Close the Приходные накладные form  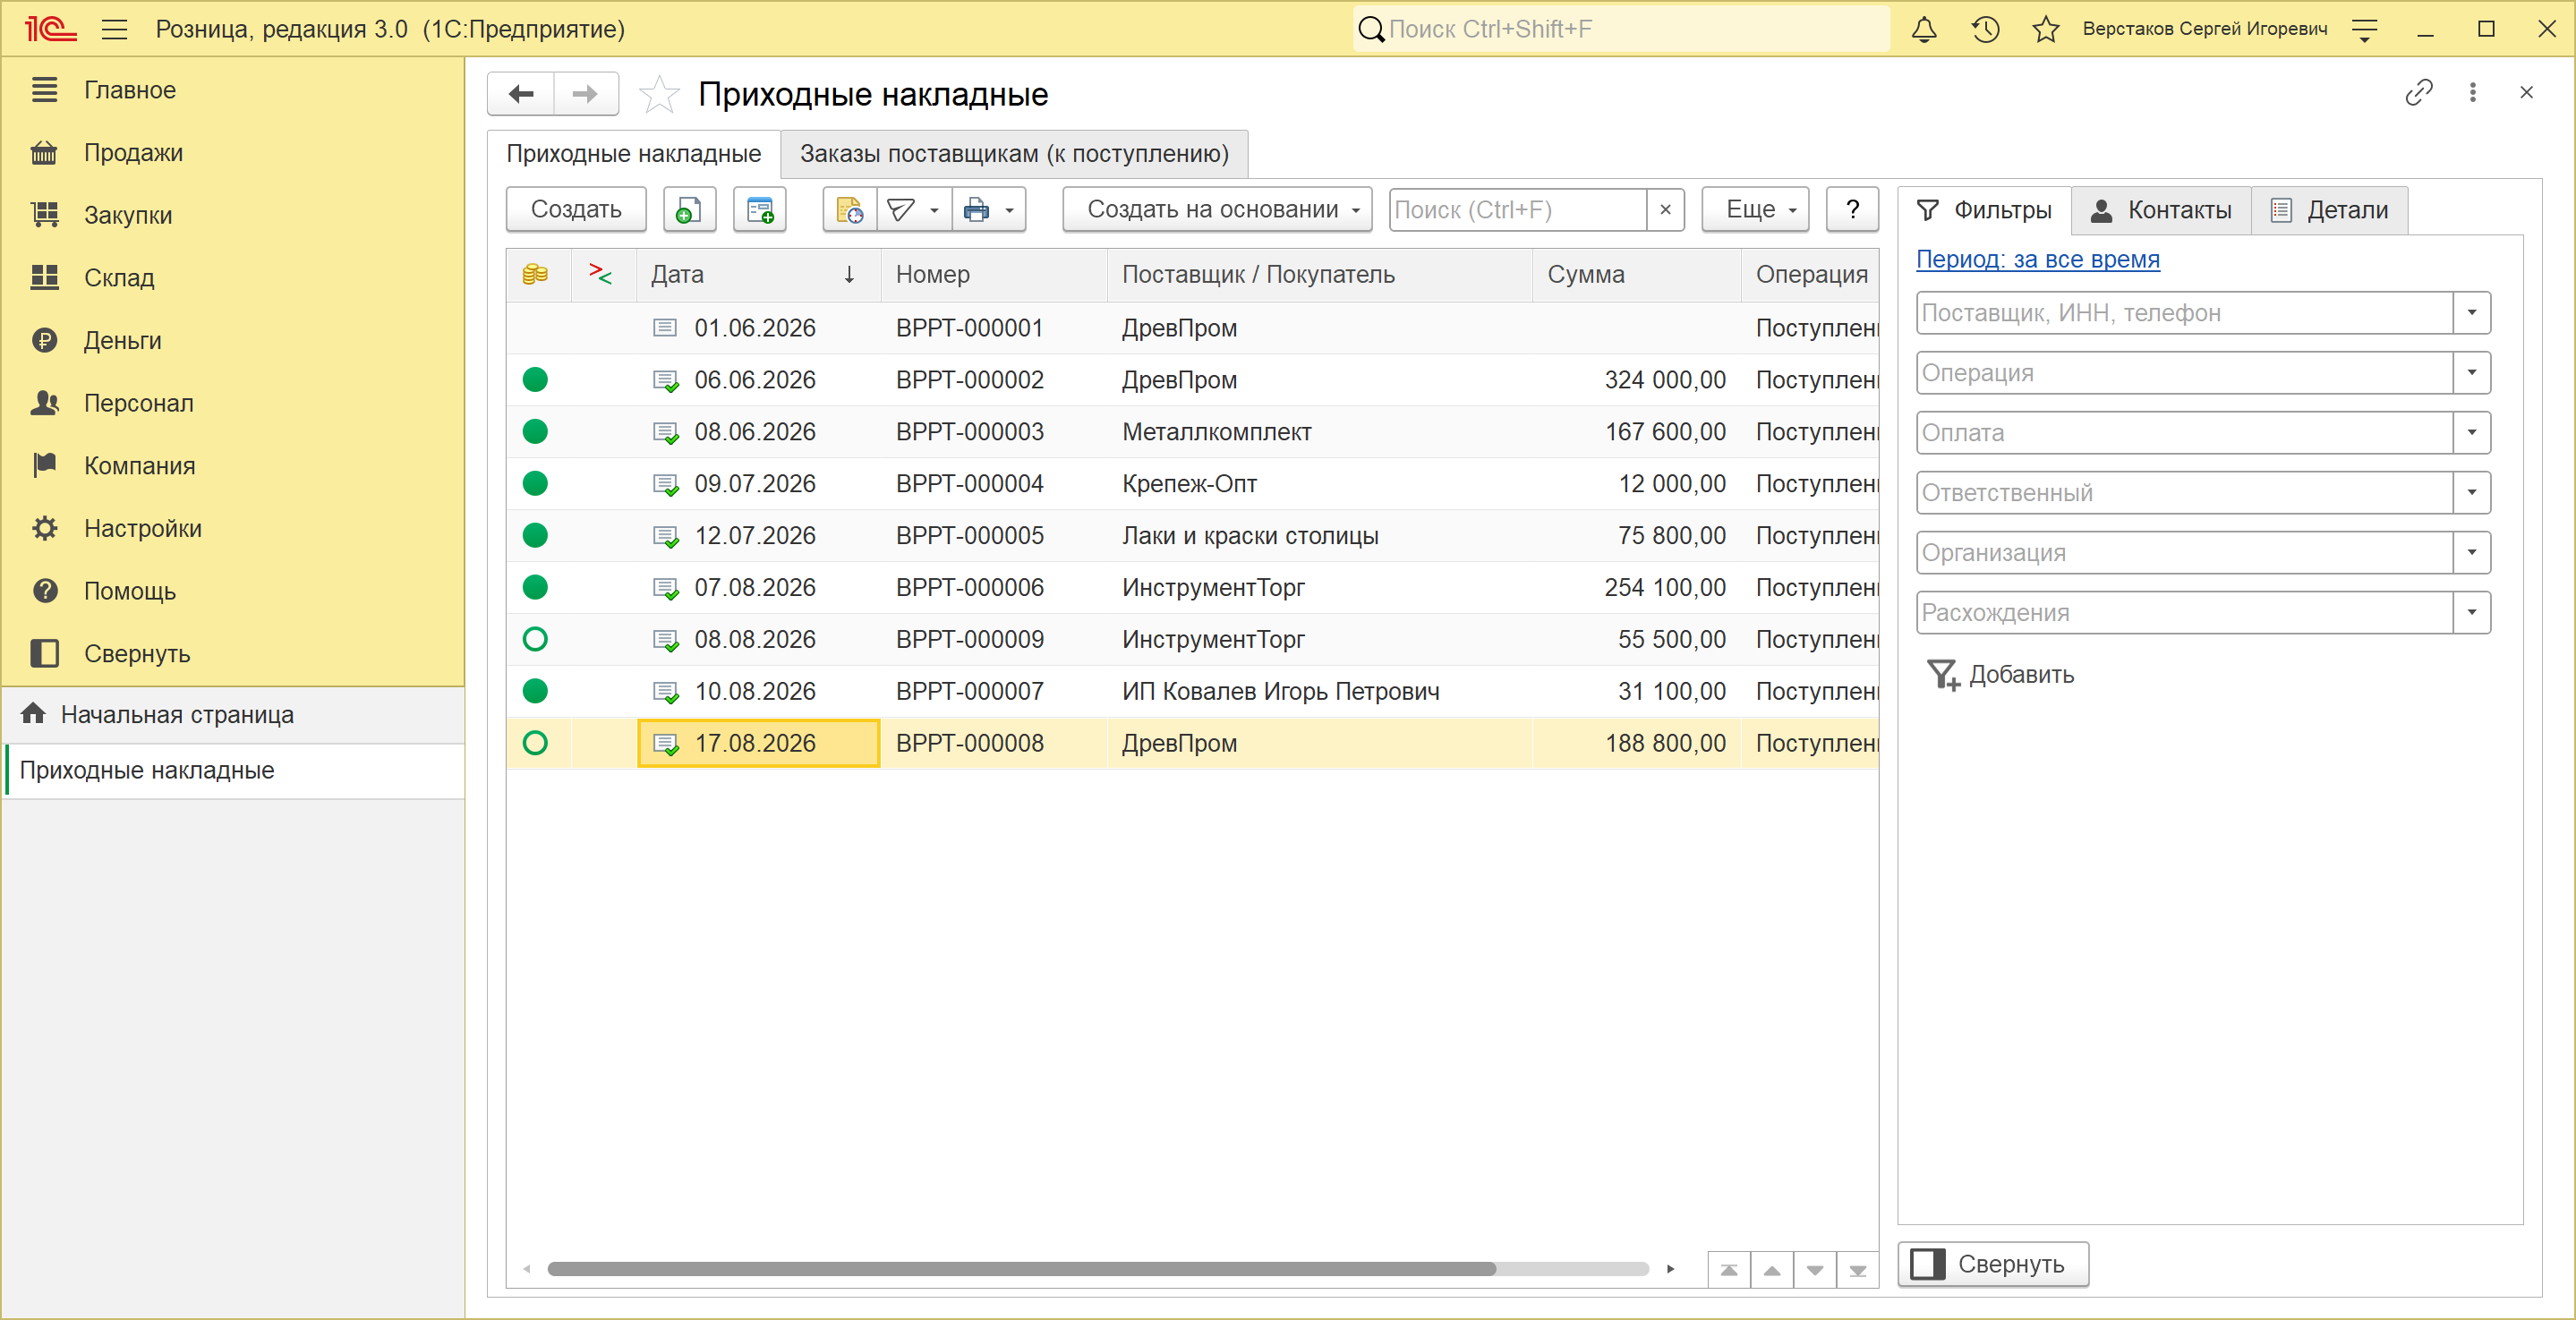(2526, 93)
